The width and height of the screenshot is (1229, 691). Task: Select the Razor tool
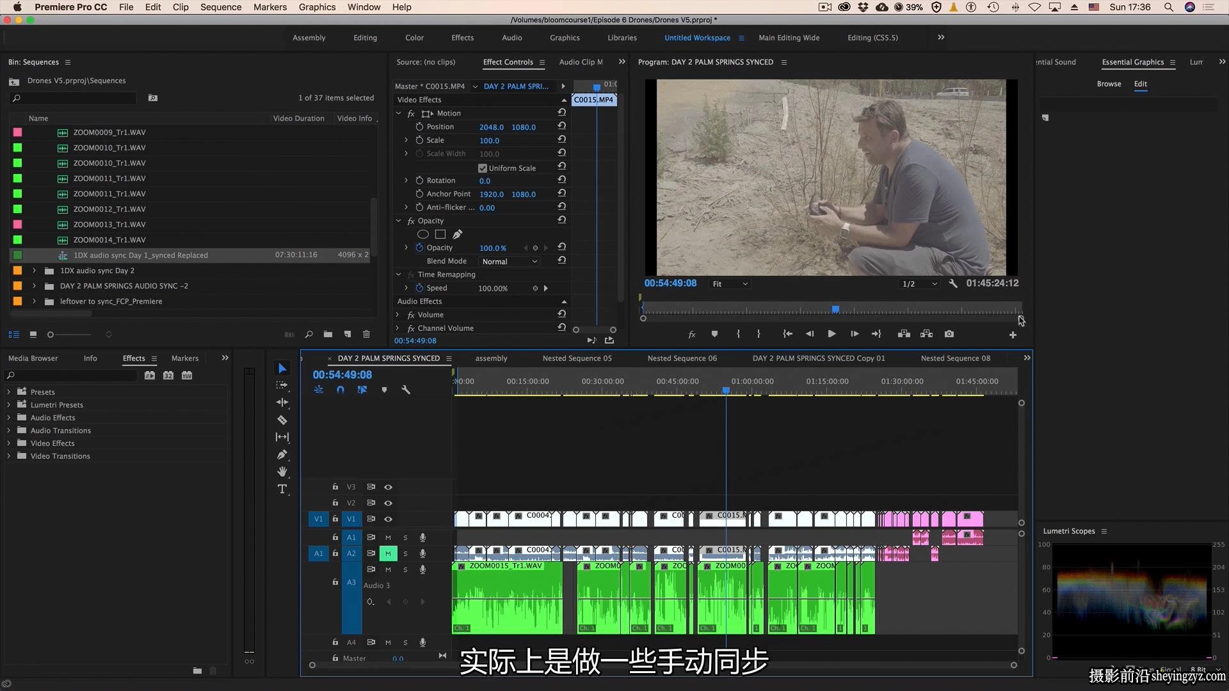pos(282,420)
